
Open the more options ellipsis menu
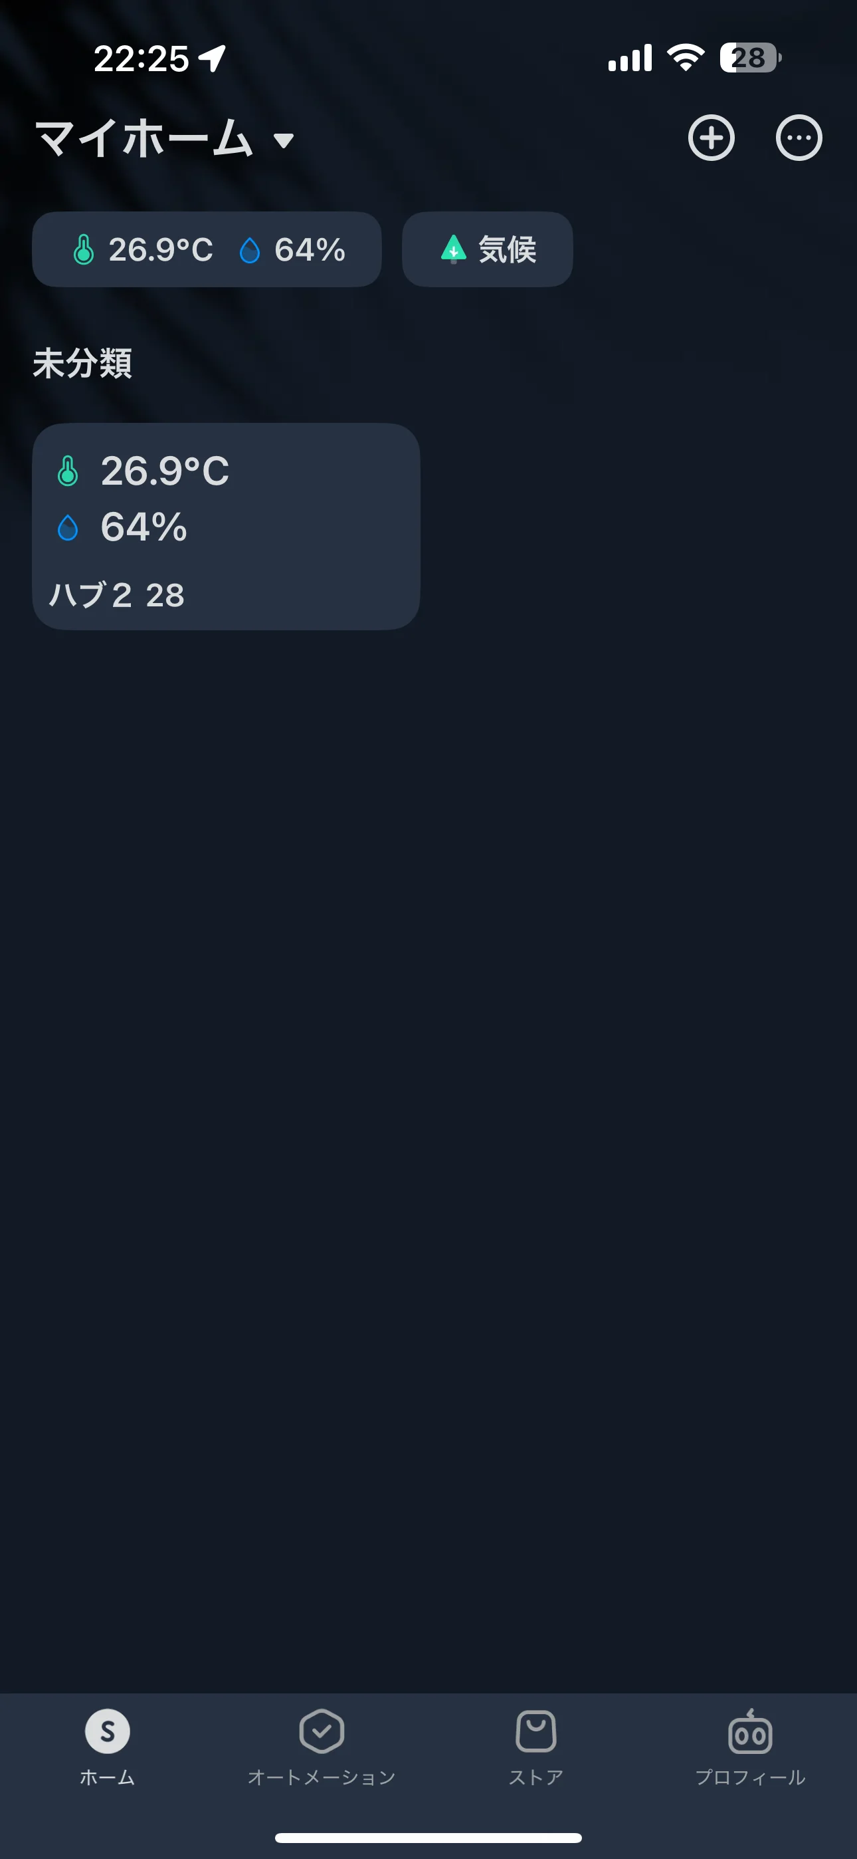(799, 138)
